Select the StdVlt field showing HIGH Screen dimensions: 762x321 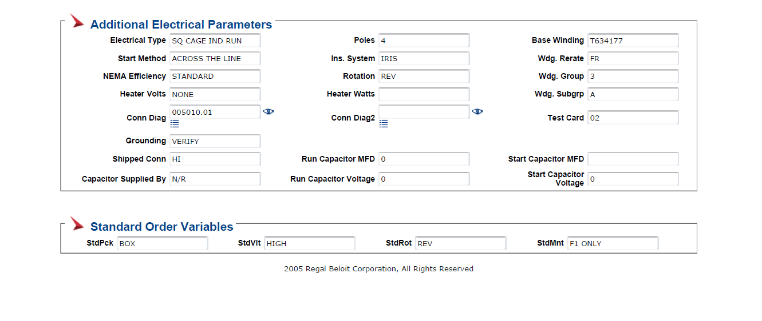310,243
